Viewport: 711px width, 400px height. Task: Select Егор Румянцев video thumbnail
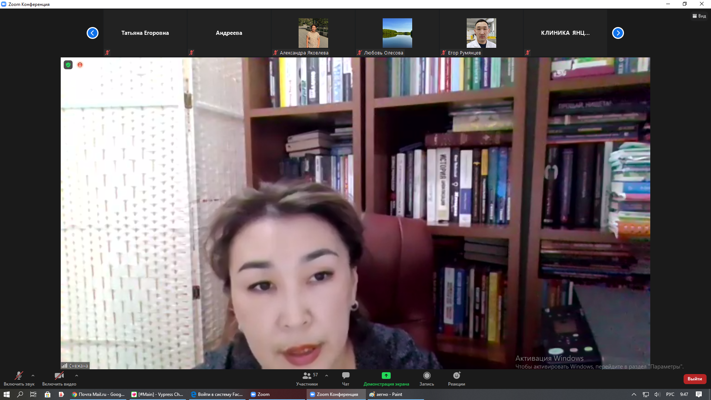click(x=481, y=33)
